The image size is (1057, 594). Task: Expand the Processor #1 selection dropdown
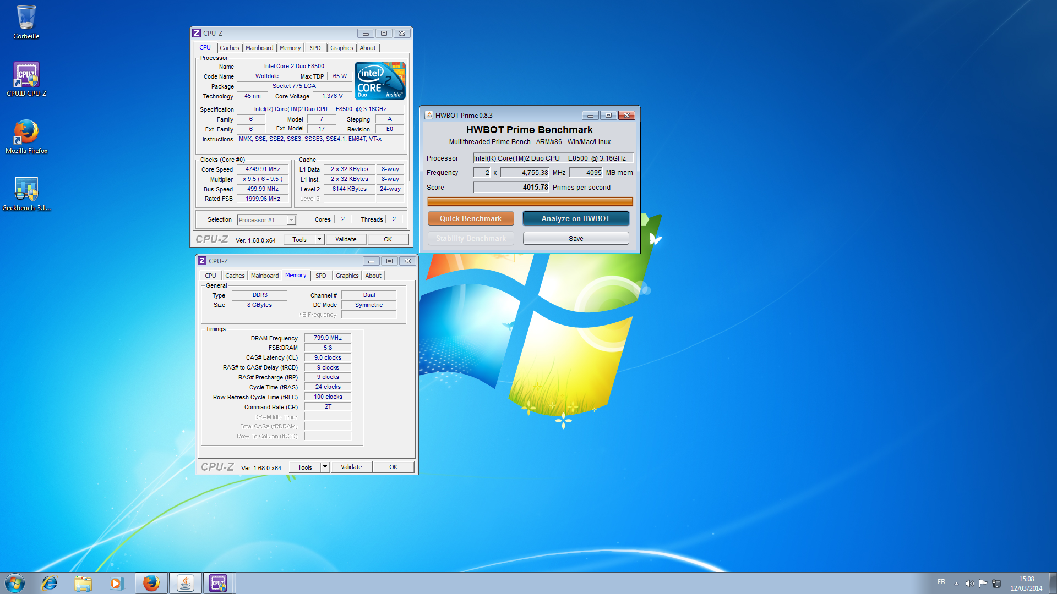291,220
